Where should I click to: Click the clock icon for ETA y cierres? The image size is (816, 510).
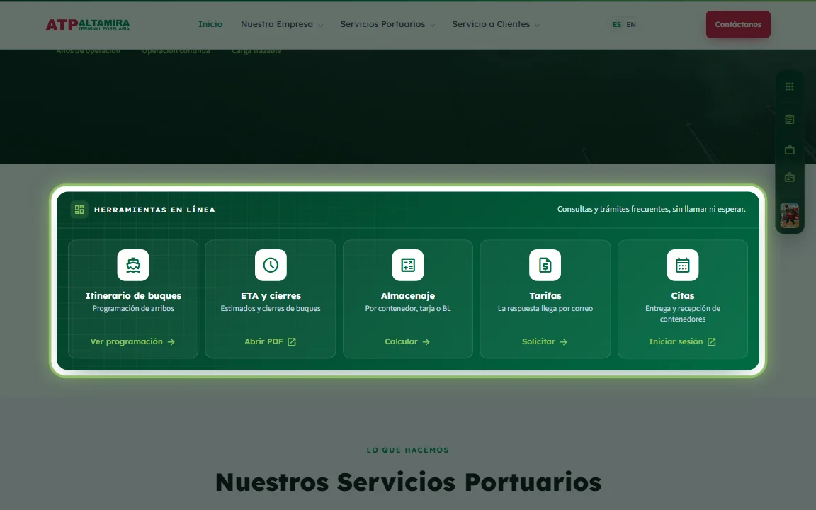tap(271, 265)
